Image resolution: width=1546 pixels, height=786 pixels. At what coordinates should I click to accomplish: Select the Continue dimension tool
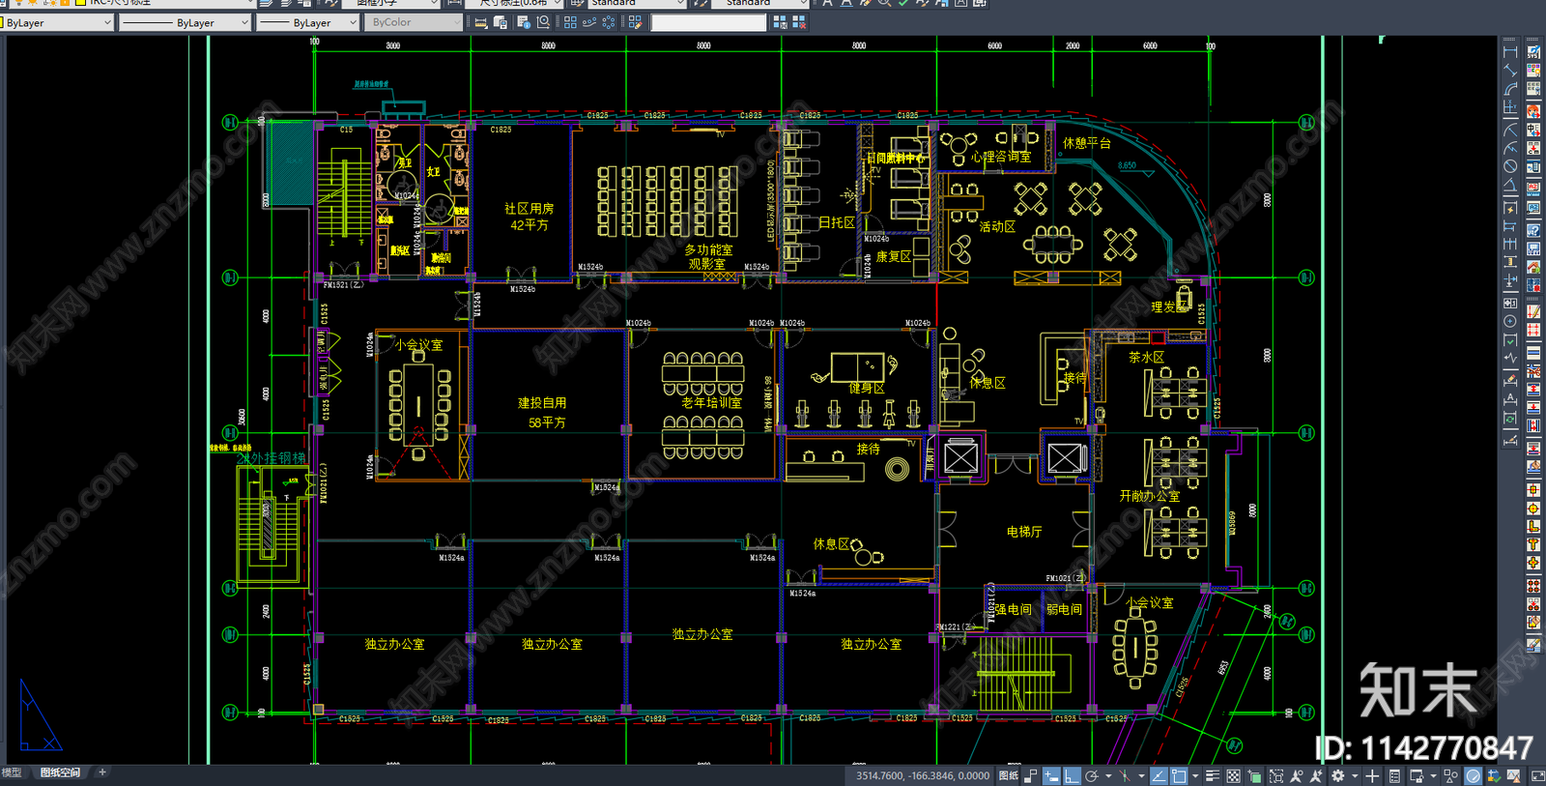pyautogui.click(x=1510, y=245)
